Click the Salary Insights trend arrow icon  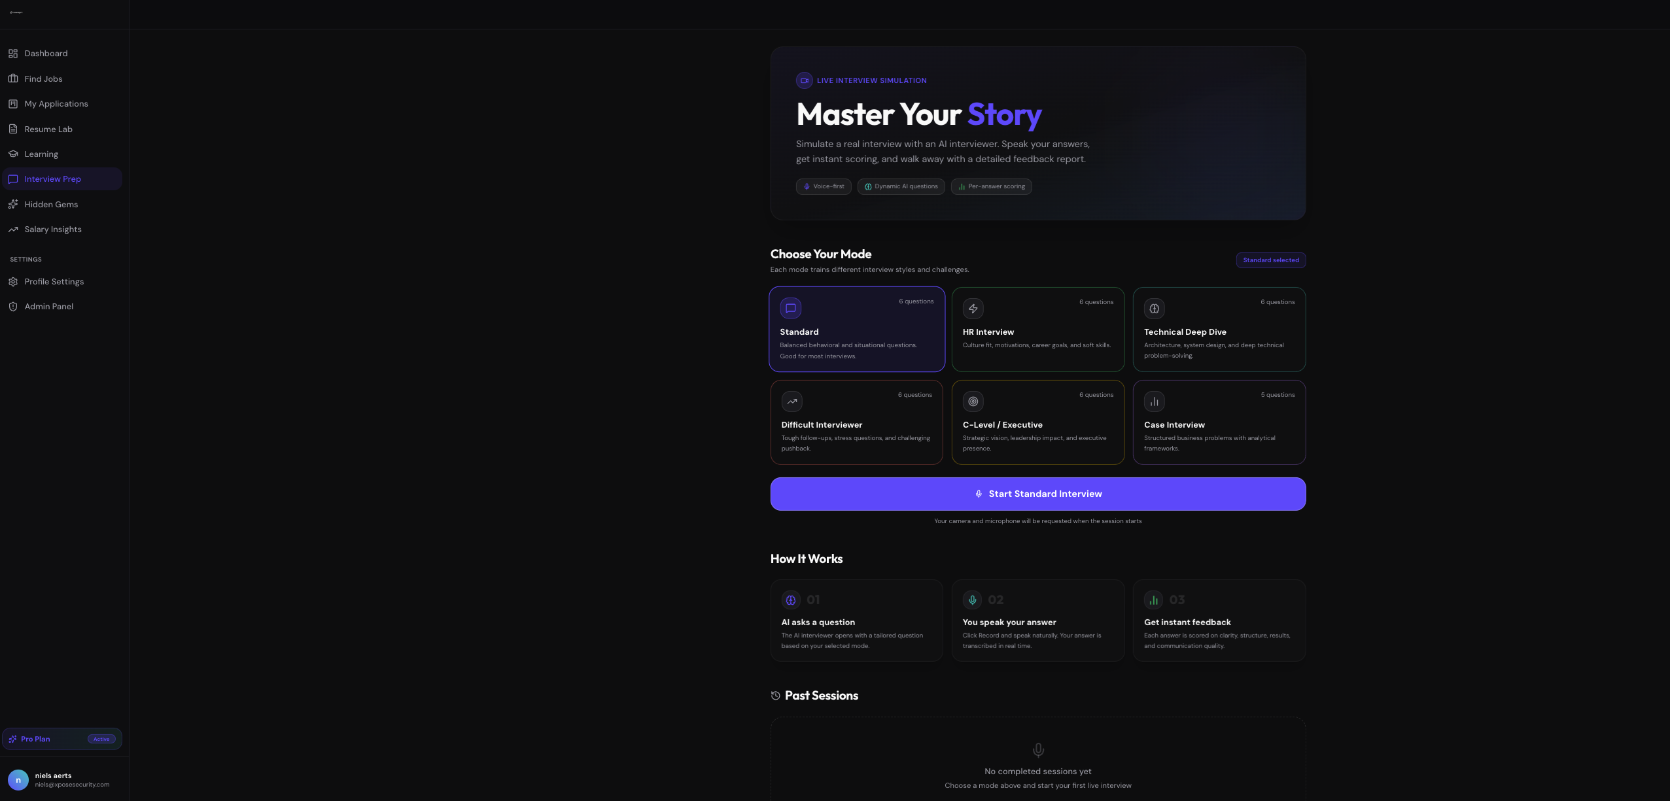coord(13,230)
